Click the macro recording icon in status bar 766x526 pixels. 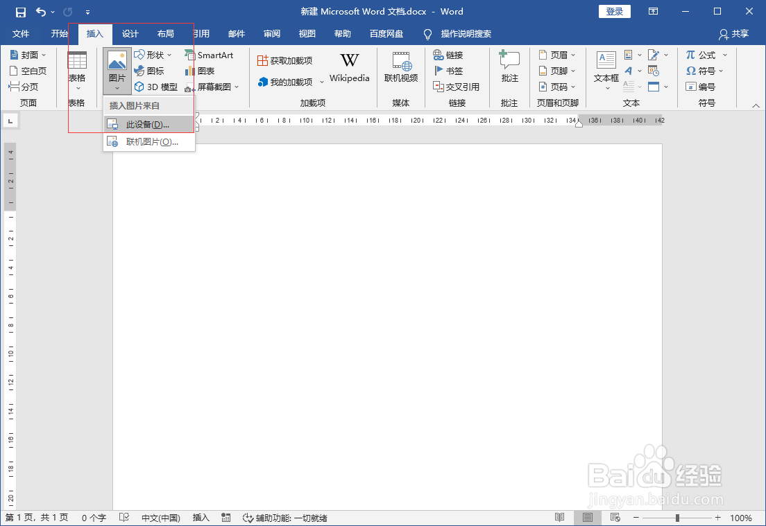pyautogui.click(x=225, y=518)
